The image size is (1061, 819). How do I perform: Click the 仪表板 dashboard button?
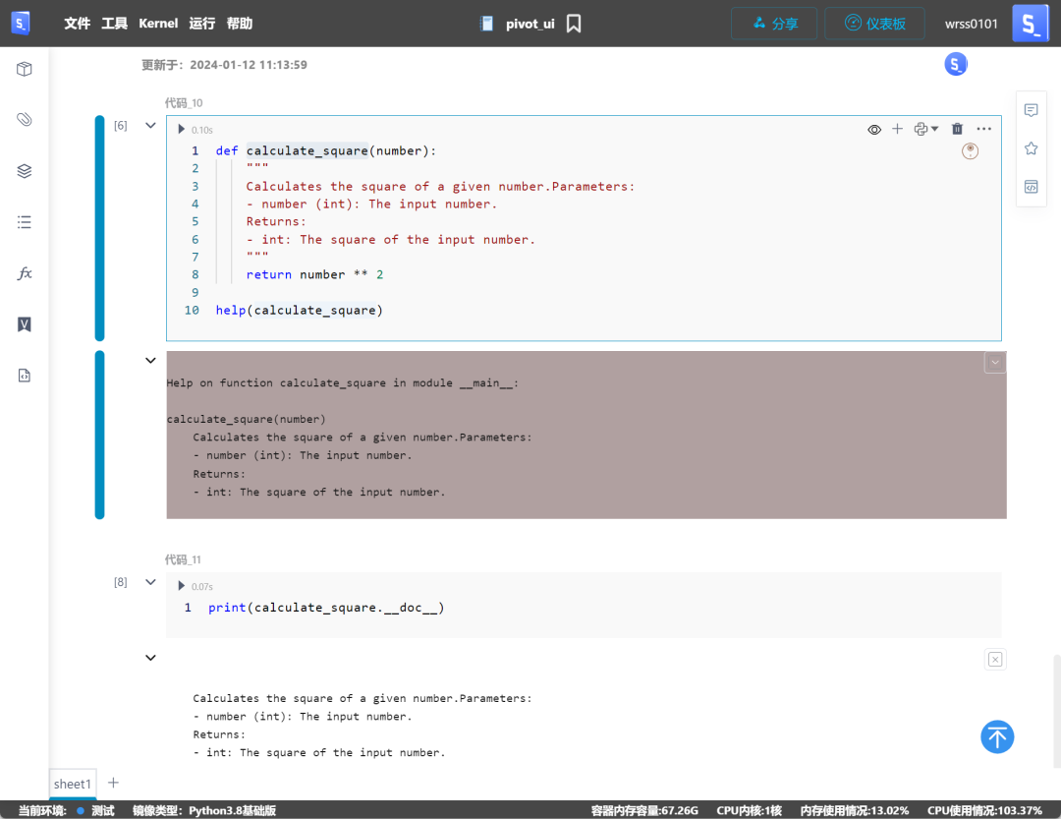click(874, 24)
